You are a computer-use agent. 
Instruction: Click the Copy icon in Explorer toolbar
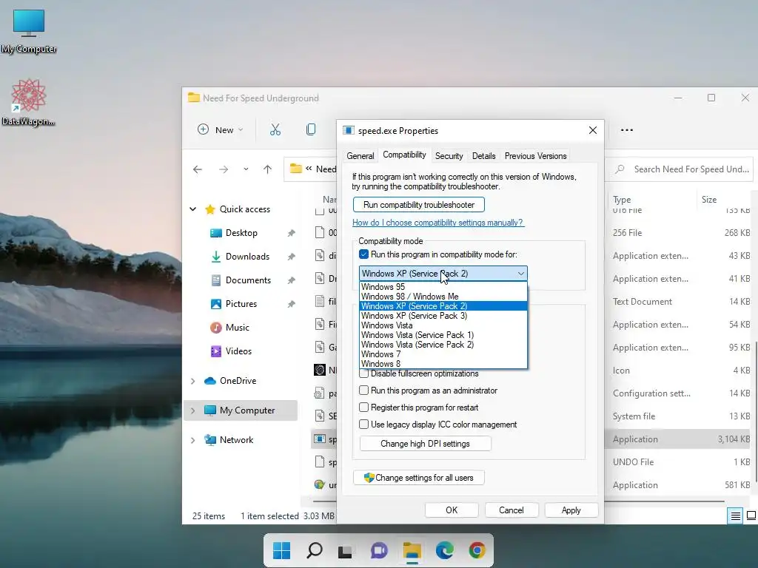[x=311, y=129]
